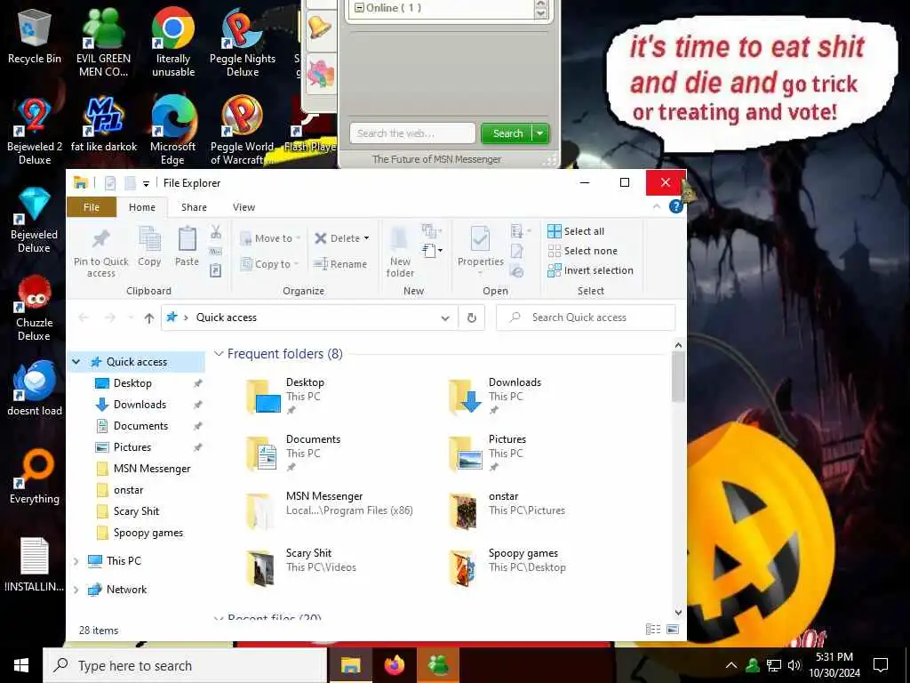This screenshot has height=683, width=910.
Task: Open the address bar history dropdown
Action: tap(445, 317)
